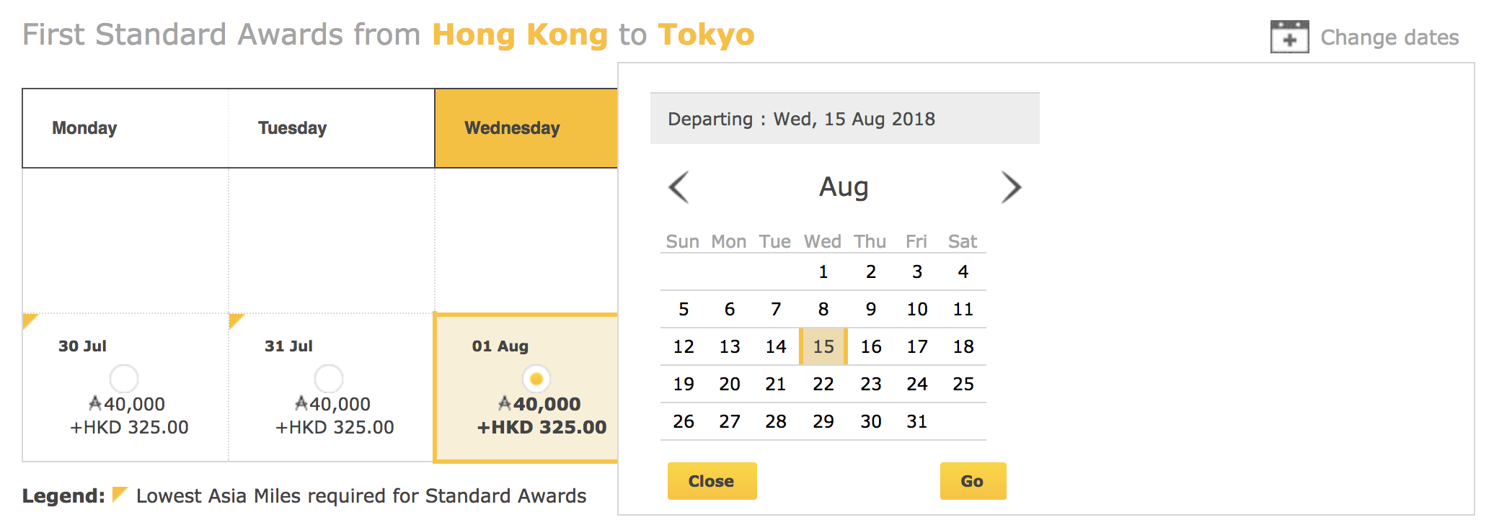
Task: Advance to next month with right arrow
Action: pyautogui.click(x=1012, y=187)
